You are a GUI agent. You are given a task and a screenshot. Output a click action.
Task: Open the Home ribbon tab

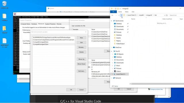(120, 12)
